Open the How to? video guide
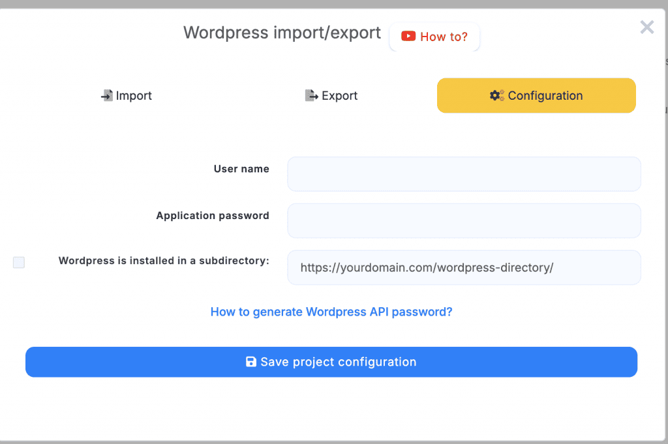Image resolution: width=668 pixels, height=444 pixels. point(434,37)
